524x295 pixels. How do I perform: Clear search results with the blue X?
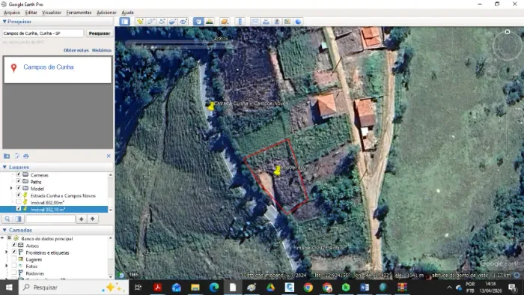pos(109,156)
